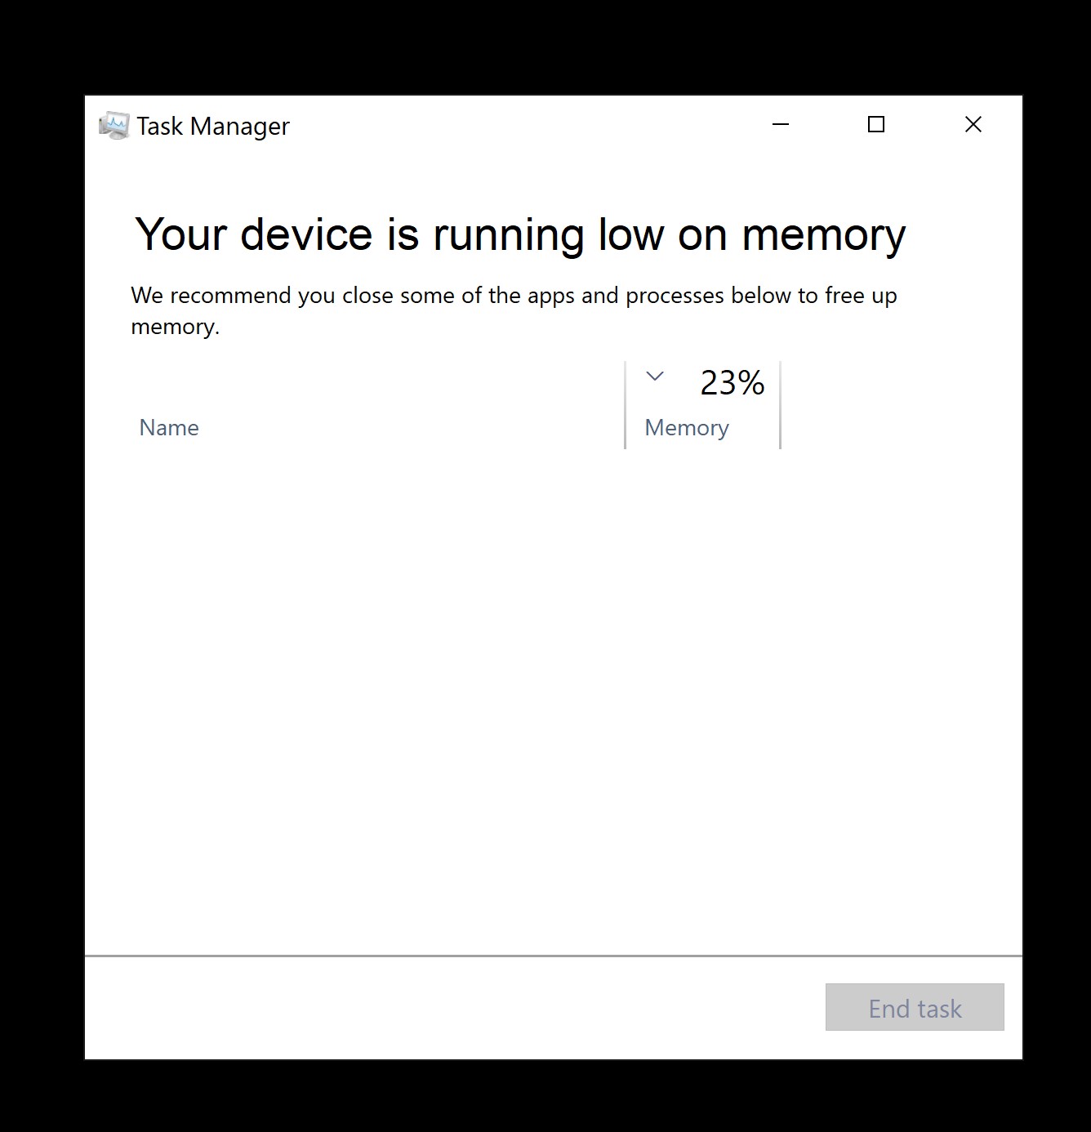
Task: Toggle the sort chevron above Memory
Action: tap(655, 377)
